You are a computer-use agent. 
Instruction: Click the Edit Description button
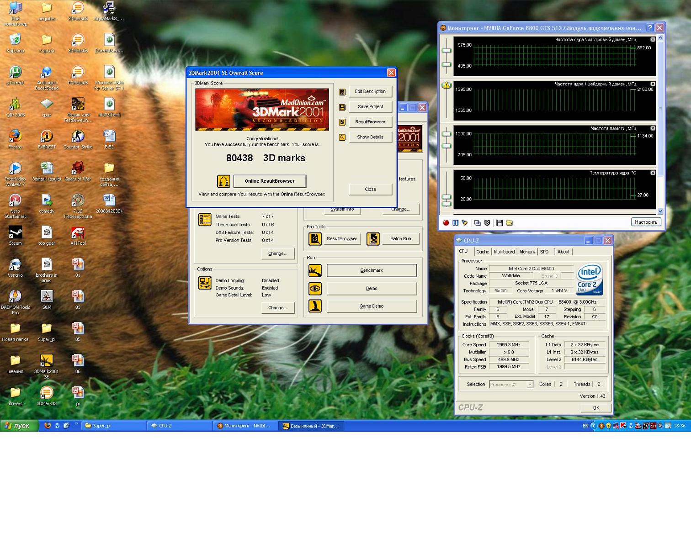(x=370, y=91)
